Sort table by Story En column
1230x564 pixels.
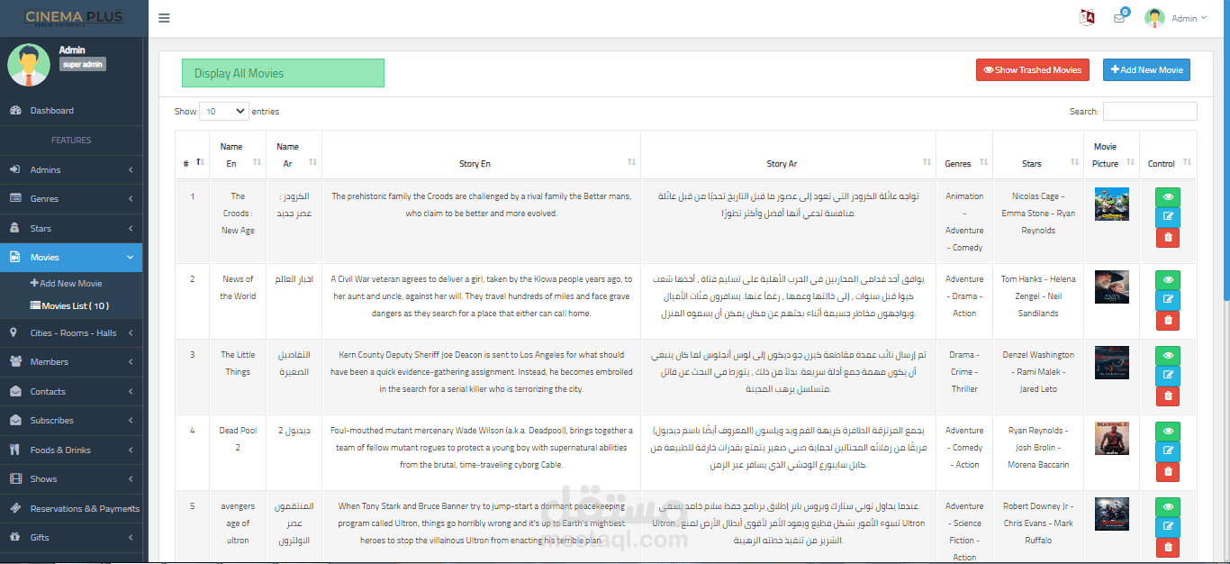click(481, 155)
